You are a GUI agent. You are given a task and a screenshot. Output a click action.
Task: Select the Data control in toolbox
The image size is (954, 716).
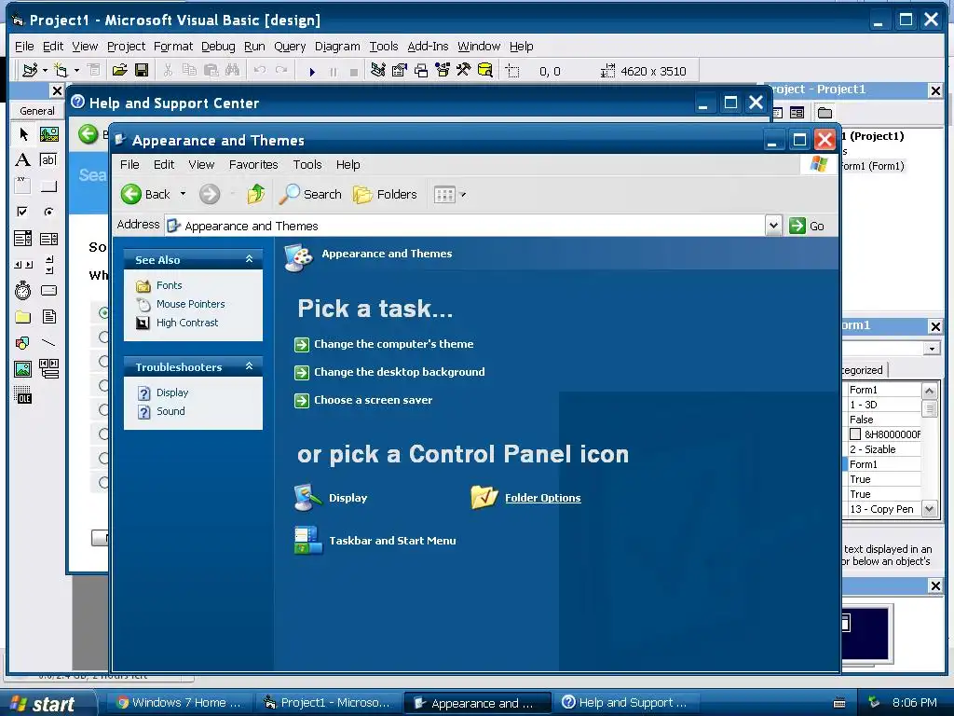click(x=48, y=369)
